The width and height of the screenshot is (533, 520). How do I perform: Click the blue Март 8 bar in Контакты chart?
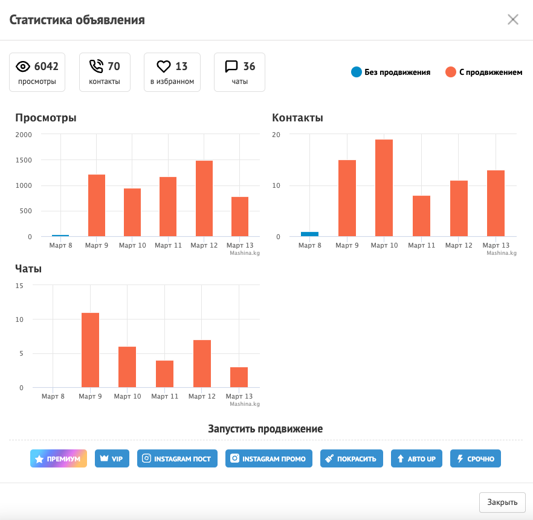coord(309,234)
